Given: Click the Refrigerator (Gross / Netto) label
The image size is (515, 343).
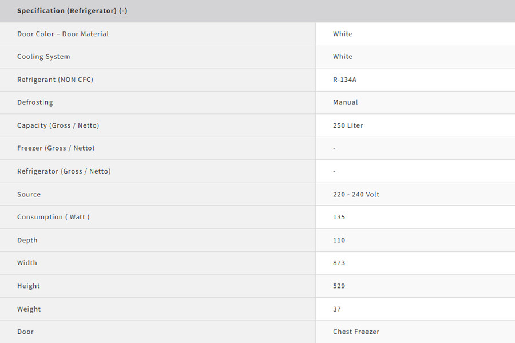Looking at the screenshot, I should 64,171.
